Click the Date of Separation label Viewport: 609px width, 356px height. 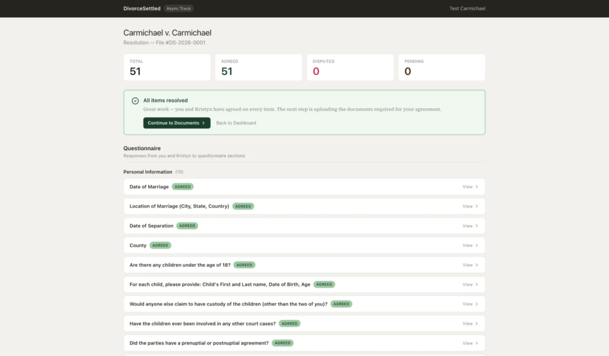pos(152,226)
